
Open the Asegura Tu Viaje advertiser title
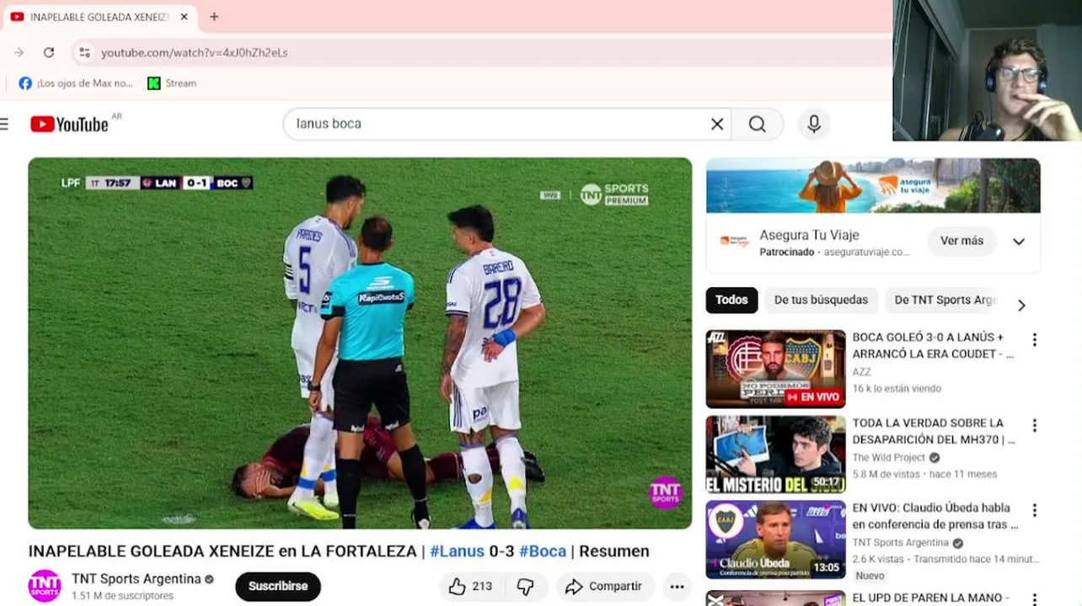(x=809, y=235)
